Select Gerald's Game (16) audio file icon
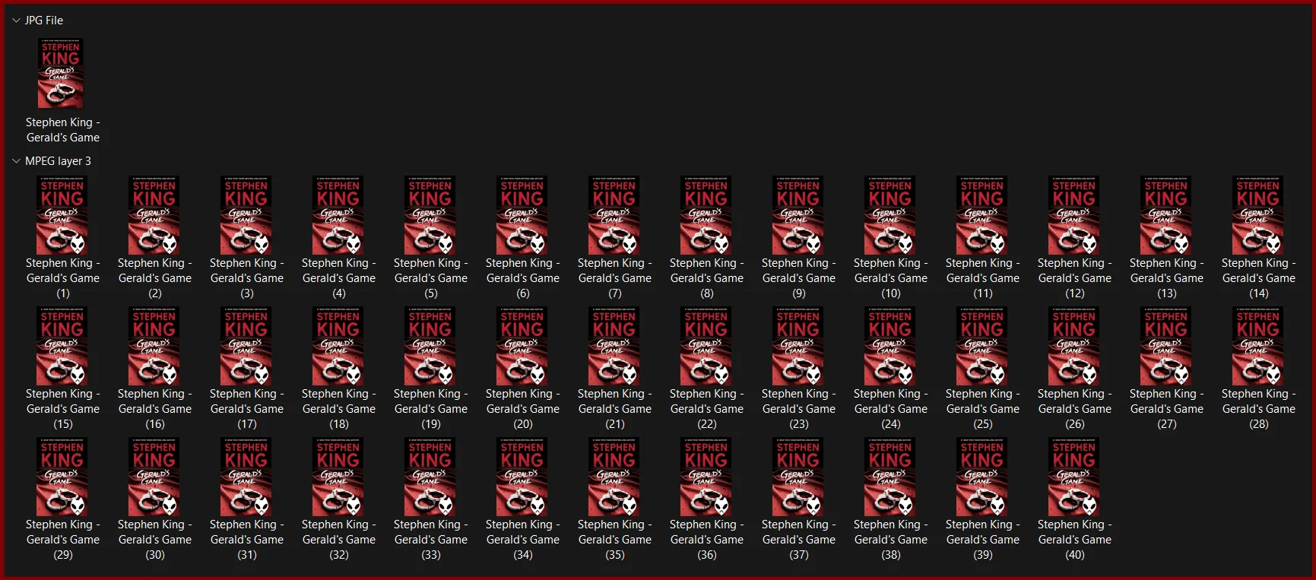 tap(154, 346)
